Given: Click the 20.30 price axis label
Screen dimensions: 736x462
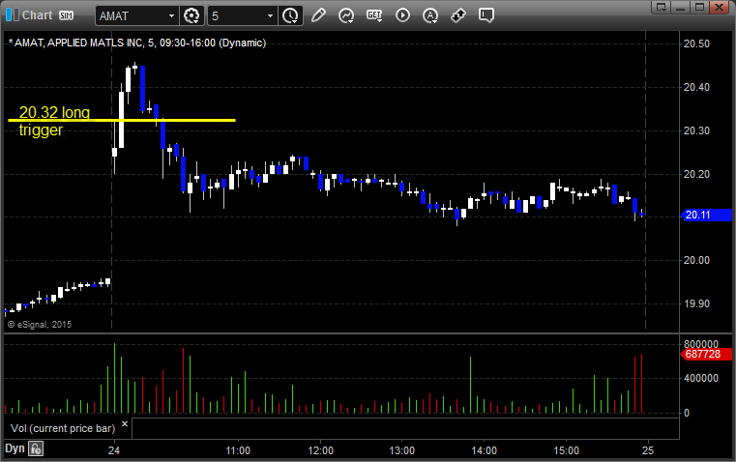Looking at the screenshot, I should pyautogui.click(x=696, y=130).
